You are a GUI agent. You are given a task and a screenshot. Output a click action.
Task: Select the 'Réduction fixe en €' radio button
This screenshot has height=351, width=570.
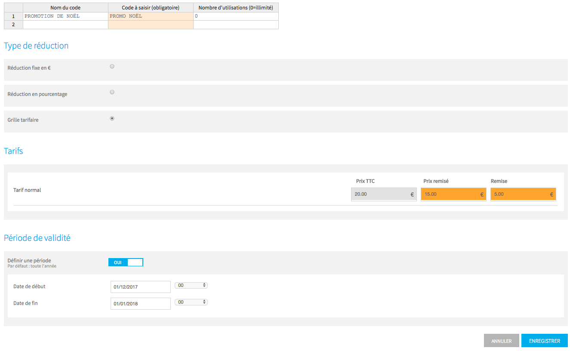[112, 67]
